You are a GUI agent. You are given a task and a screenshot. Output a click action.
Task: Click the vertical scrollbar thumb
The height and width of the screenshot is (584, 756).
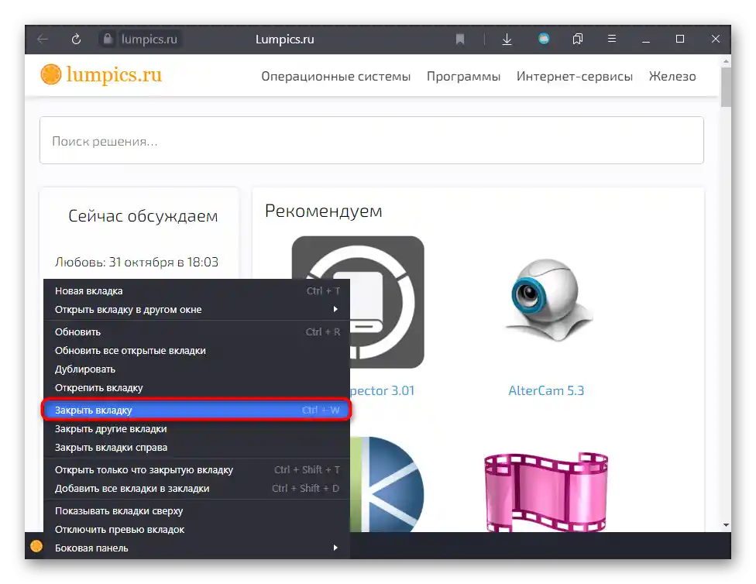click(x=726, y=88)
